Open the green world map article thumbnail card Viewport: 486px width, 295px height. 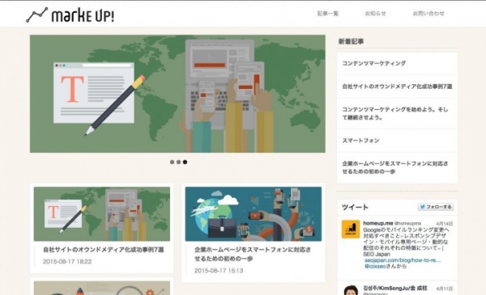click(x=102, y=214)
